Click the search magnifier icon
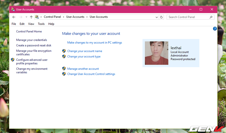The height and width of the screenshot is (133, 226). click(211, 17)
